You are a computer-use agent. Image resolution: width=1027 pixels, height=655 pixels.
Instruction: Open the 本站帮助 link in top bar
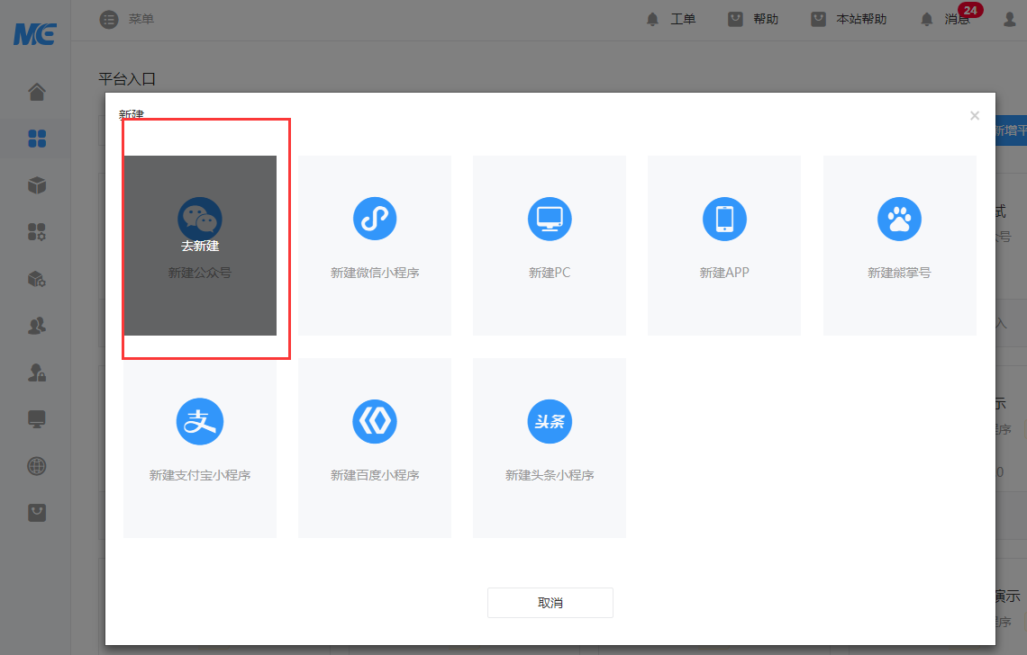[x=861, y=20]
